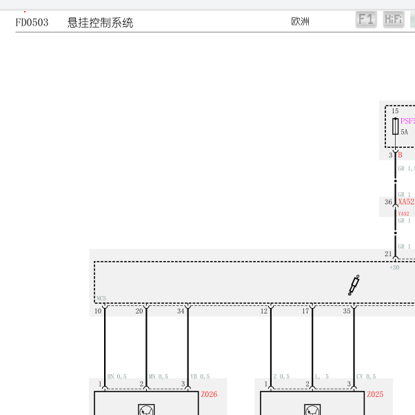Click the VB 0,5 wire label
Screen dimensions: 415x415
pyautogui.click(x=200, y=376)
